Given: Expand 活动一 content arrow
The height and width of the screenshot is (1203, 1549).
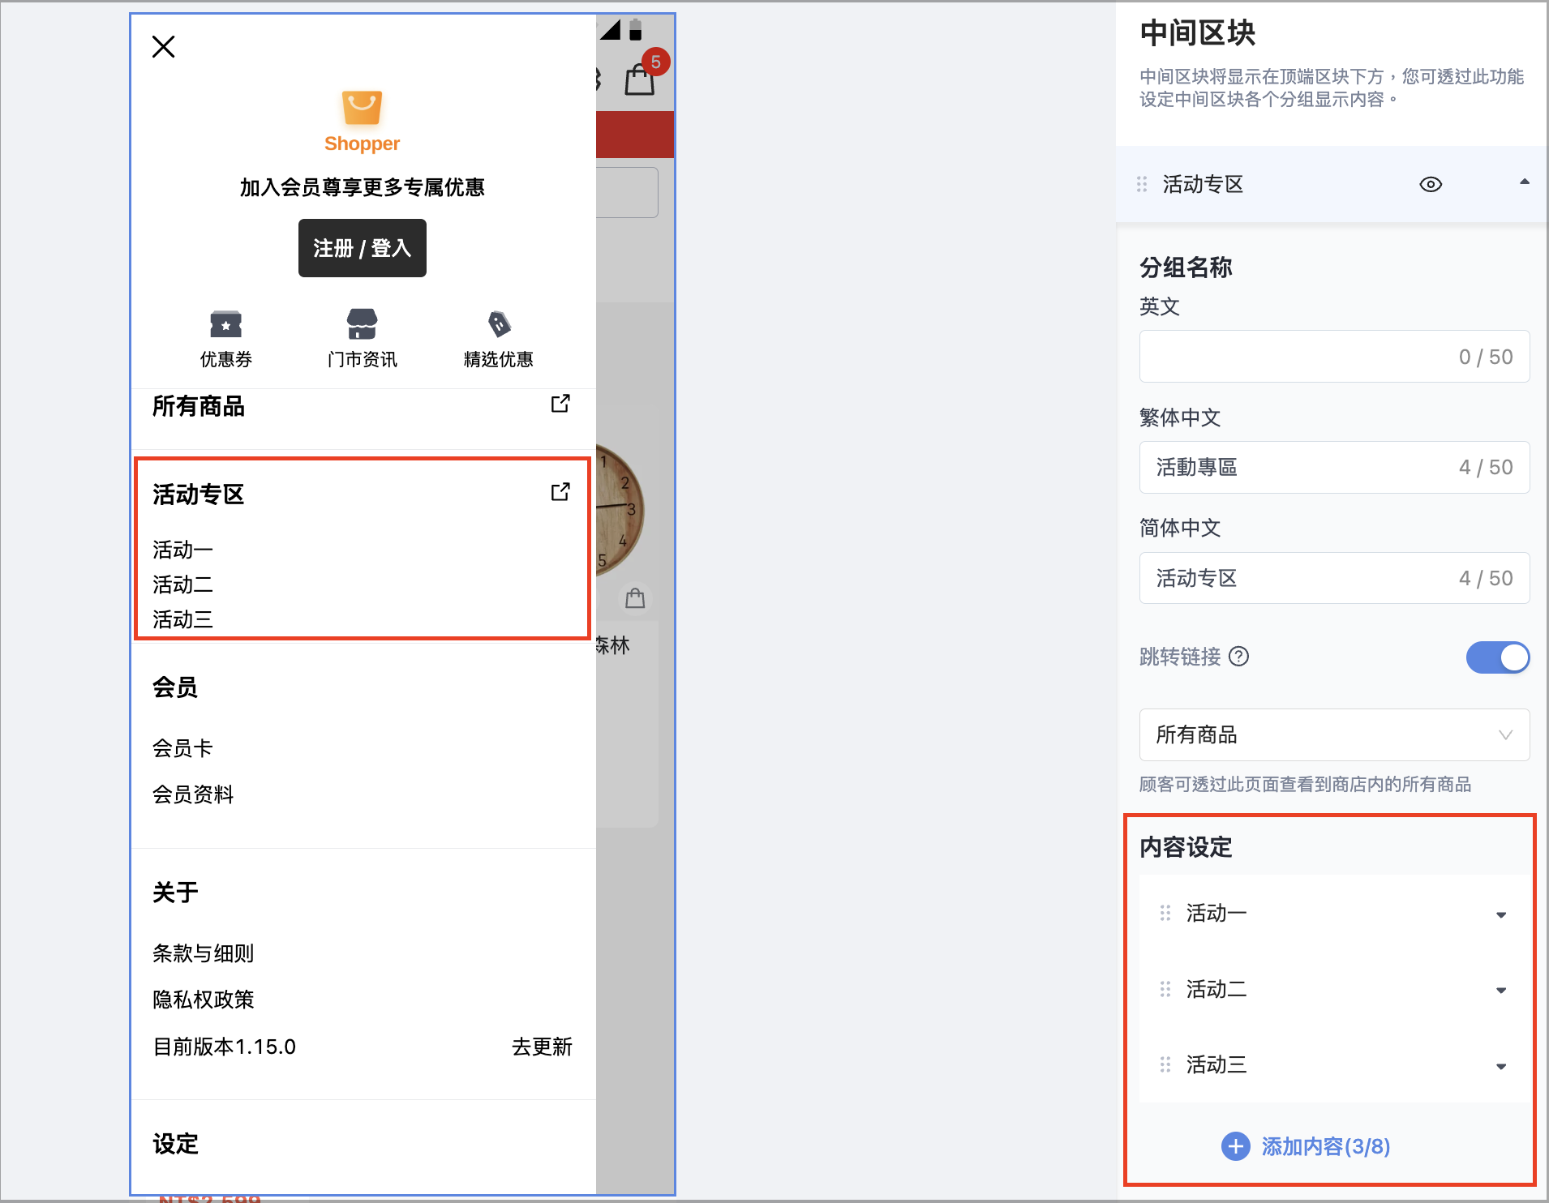Looking at the screenshot, I should tap(1501, 914).
